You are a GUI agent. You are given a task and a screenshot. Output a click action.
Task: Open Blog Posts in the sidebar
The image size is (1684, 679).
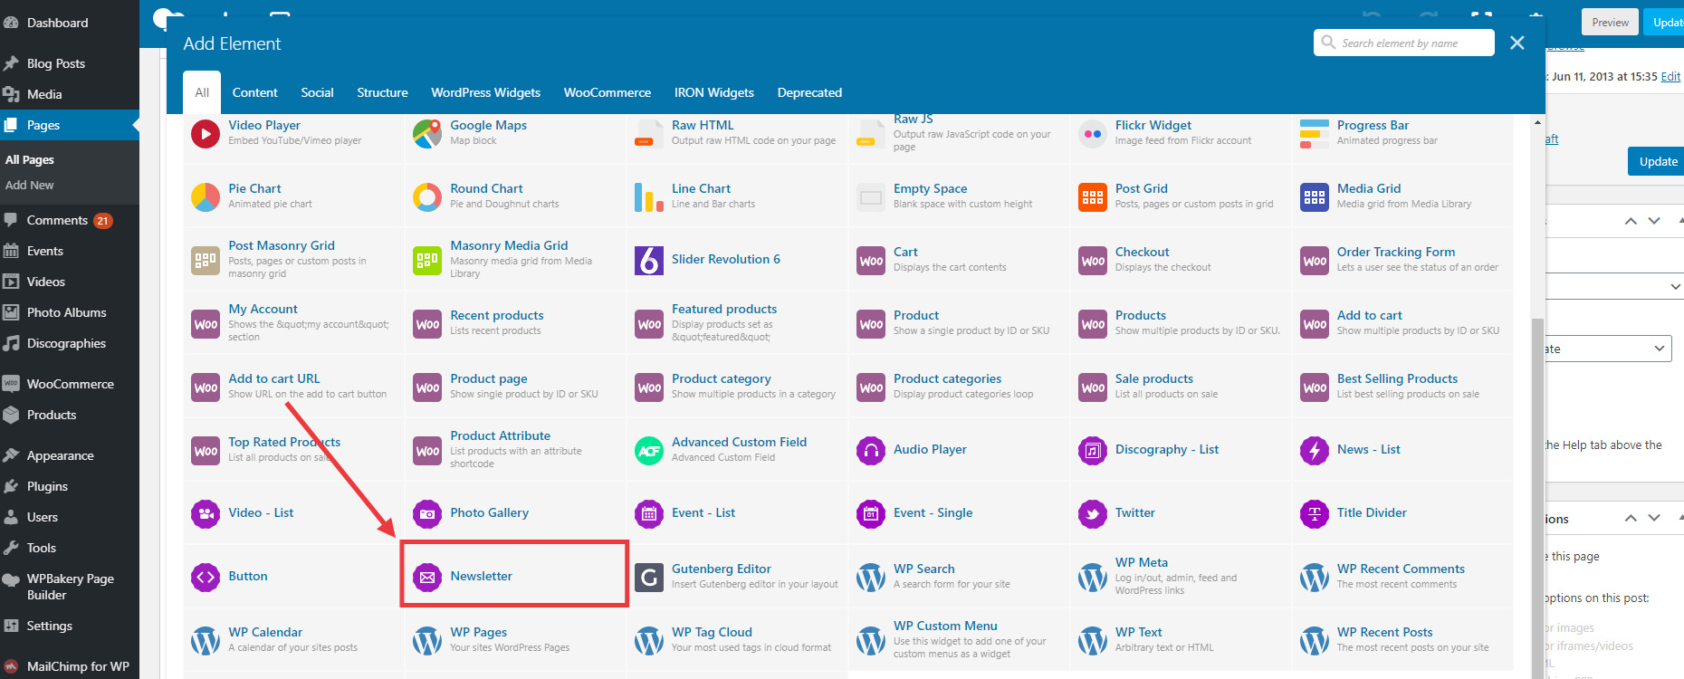click(x=55, y=63)
